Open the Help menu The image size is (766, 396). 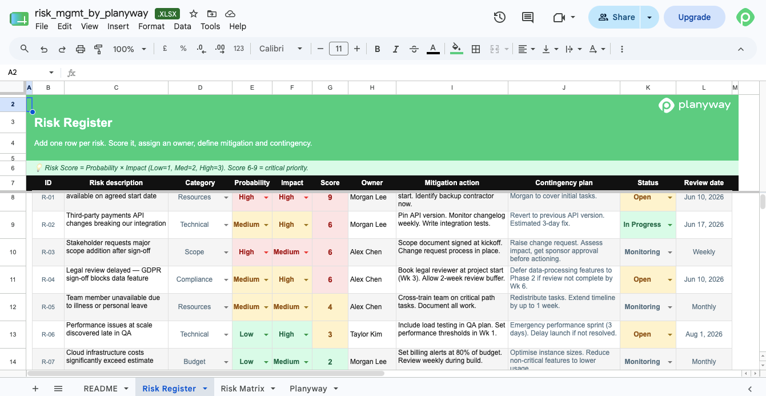pyautogui.click(x=238, y=26)
